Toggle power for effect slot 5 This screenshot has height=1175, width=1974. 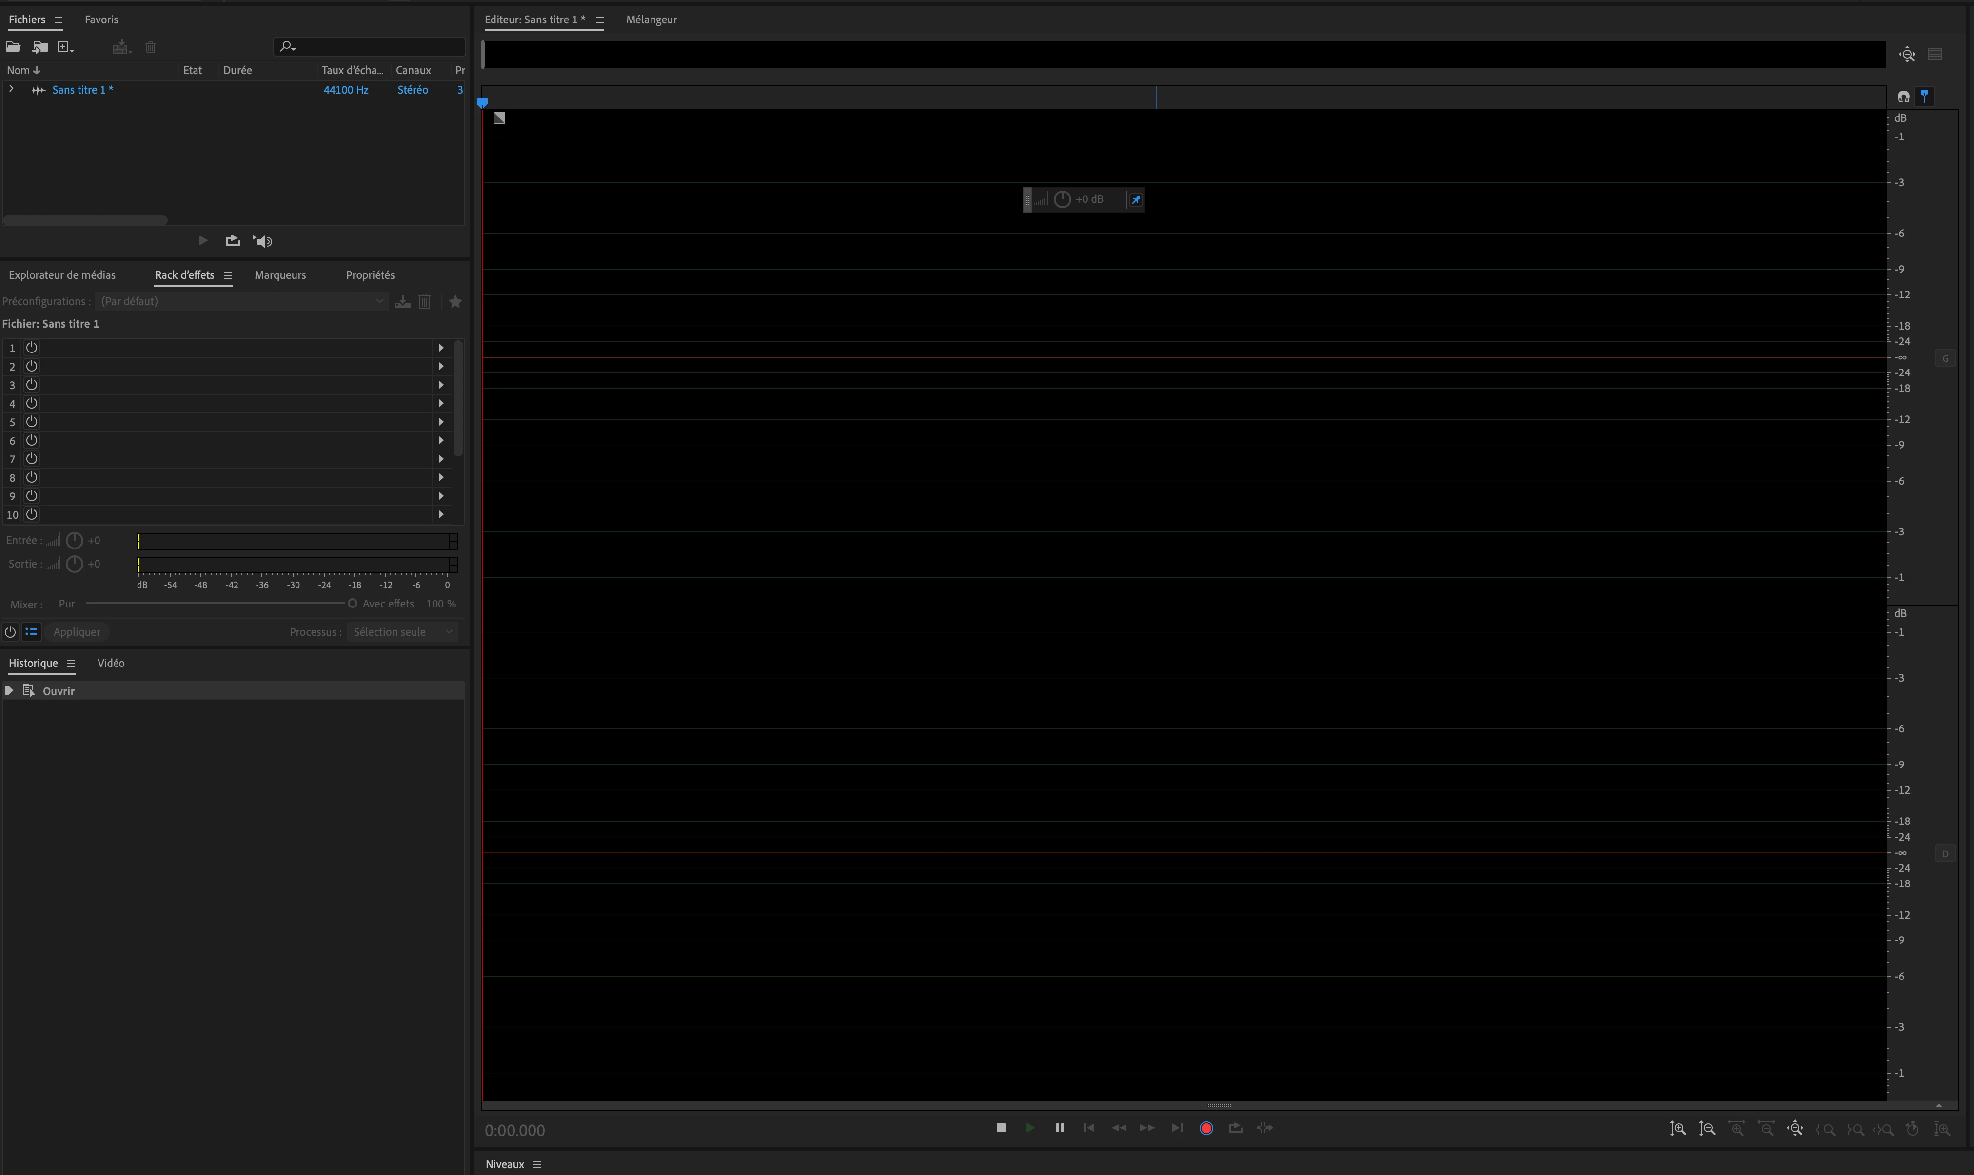pos(32,422)
